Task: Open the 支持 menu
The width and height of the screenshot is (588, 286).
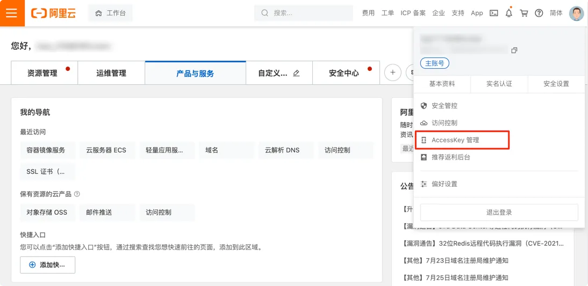Action: coord(458,13)
